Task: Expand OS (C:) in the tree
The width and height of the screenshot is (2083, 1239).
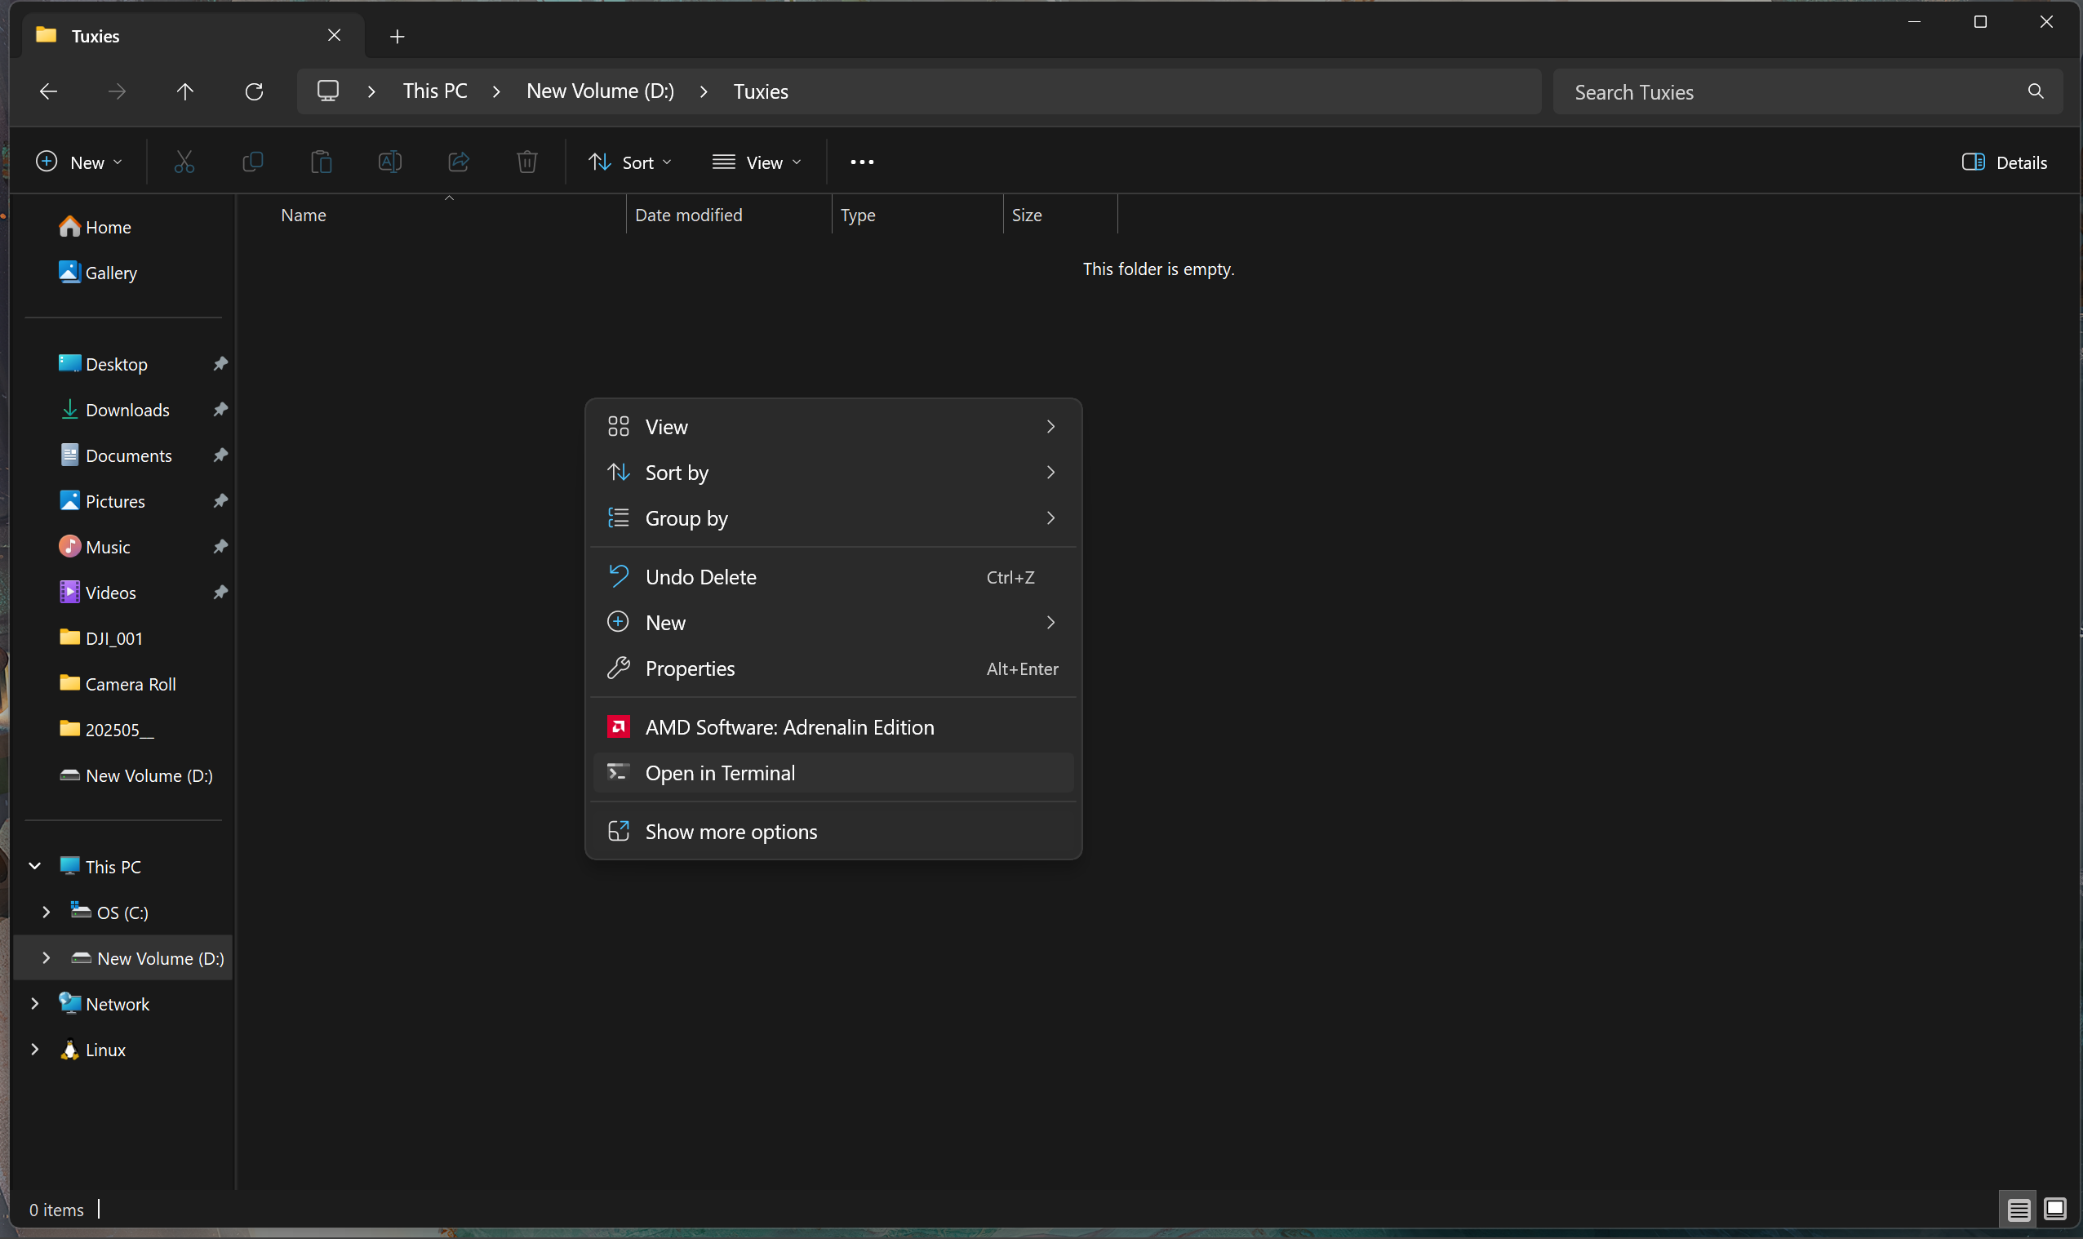Action: coord(47,913)
